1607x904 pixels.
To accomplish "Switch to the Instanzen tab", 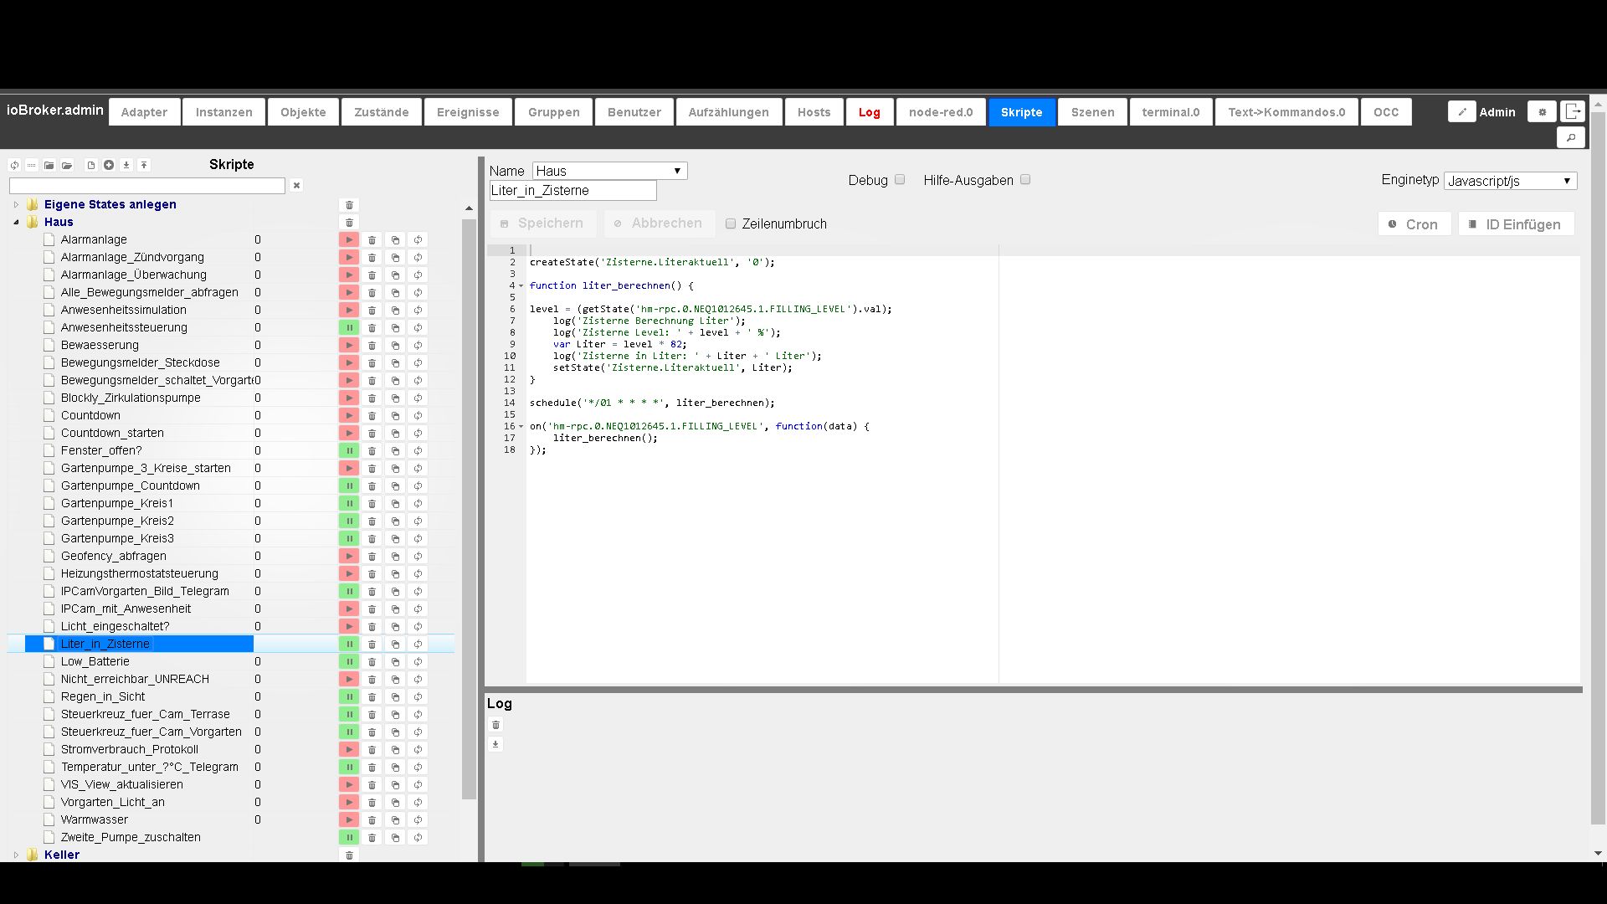I will click(x=224, y=112).
